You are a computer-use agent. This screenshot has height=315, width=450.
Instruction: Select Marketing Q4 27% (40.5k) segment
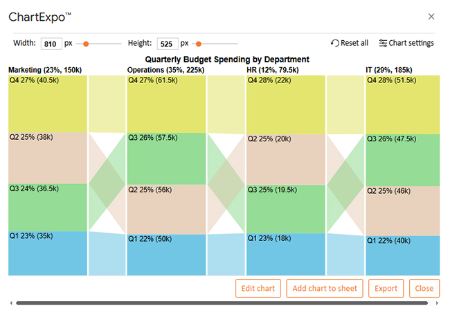tap(48, 104)
